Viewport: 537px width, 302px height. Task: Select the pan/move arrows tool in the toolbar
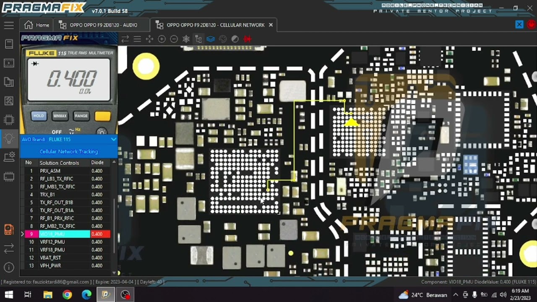[x=149, y=39]
